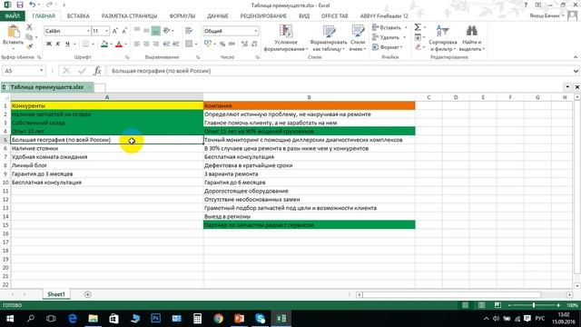Toggle align text right
Viewport: 581px width, 327px height.
coord(156,45)
